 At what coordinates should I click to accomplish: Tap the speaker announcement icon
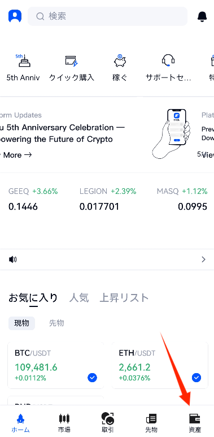tap(13, 259)
